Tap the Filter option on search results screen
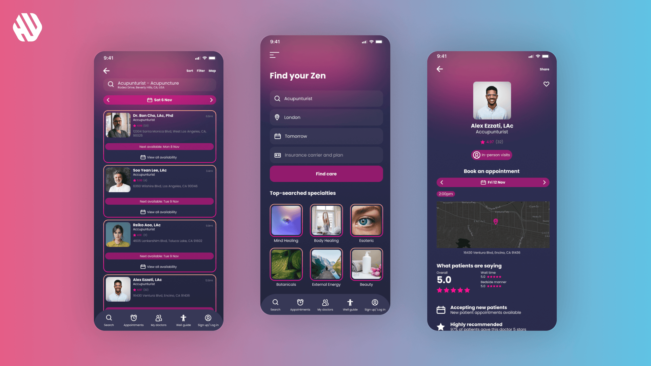651x366 pixels. pos(200,70)
